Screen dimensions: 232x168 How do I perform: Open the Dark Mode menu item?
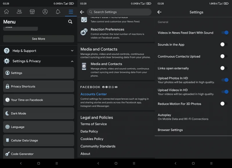tap(39, 113)
